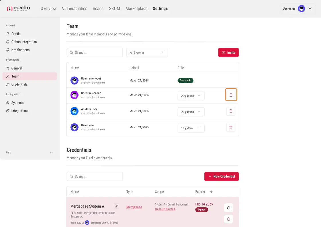Delete the Mergebase System A credential

pos(228,219)
